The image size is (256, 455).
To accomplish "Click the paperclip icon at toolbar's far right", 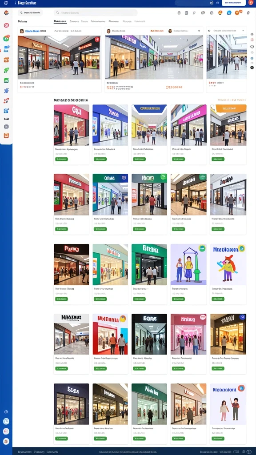I will (x=248, y=13).
